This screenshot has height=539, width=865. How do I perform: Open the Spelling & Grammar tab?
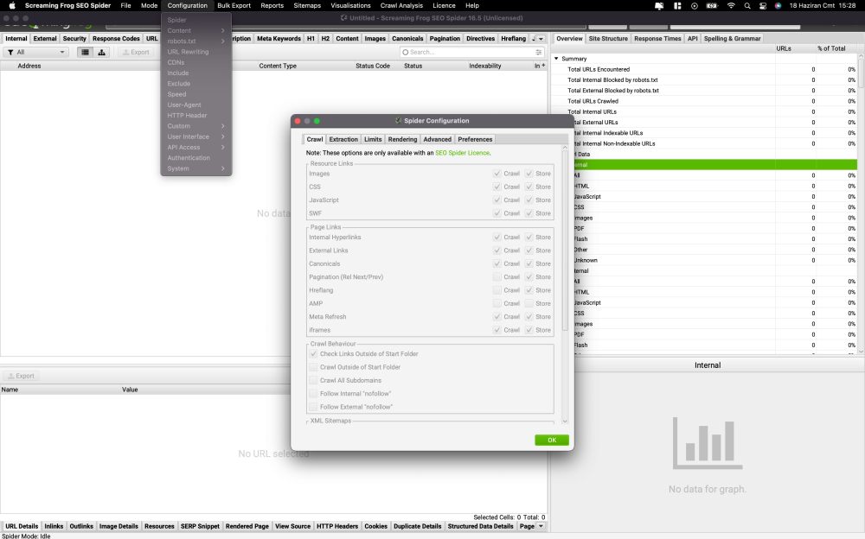(732, 39)
